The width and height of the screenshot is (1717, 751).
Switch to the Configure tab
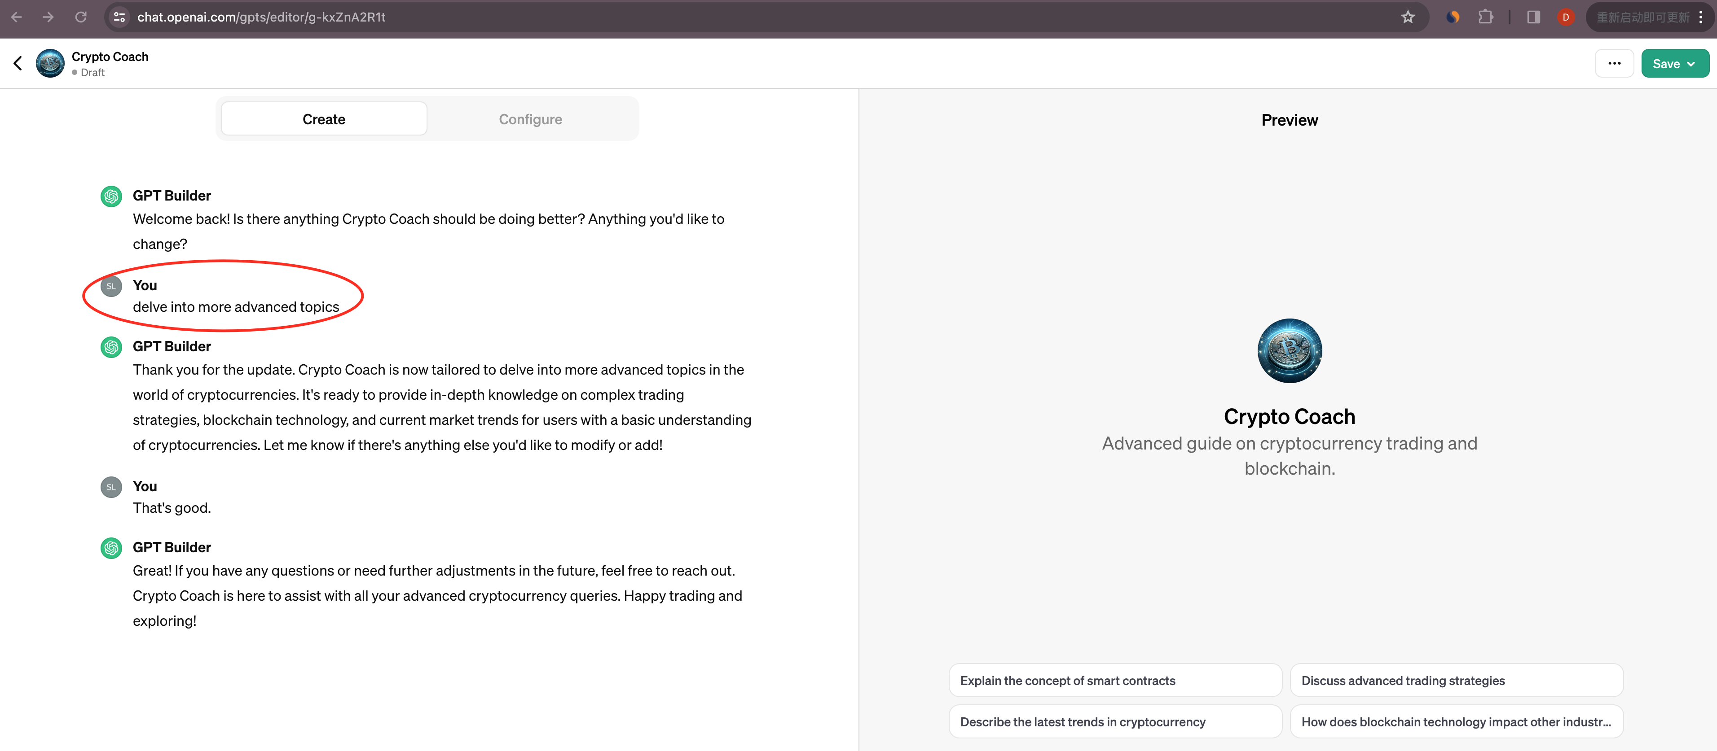(x=530, y=118)
